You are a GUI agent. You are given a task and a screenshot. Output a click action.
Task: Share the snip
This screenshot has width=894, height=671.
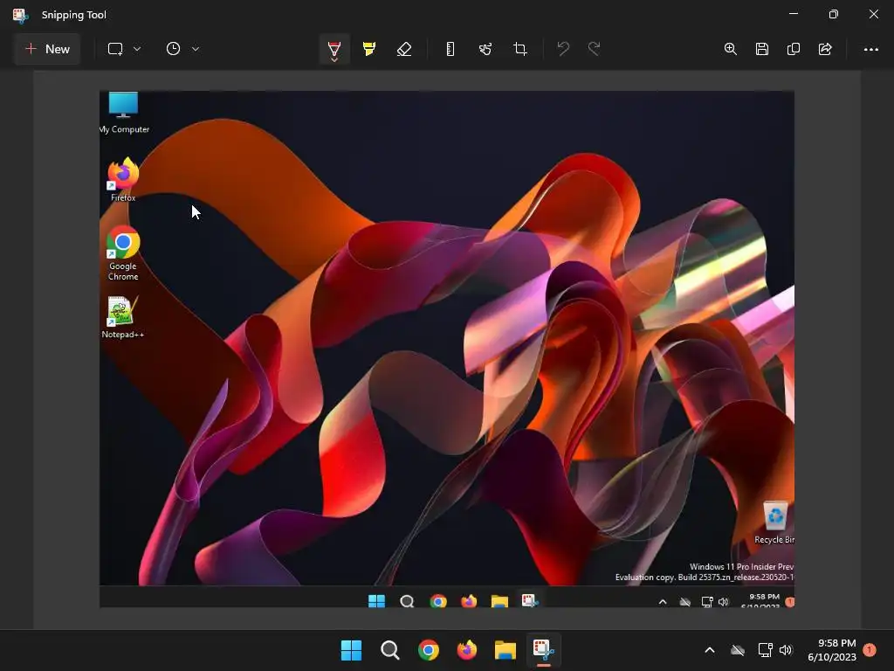tap(825, 49)
